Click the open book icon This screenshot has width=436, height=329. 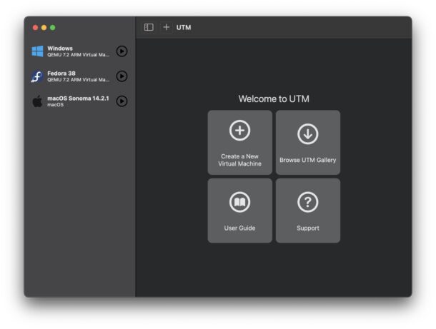tap(239, 202)
